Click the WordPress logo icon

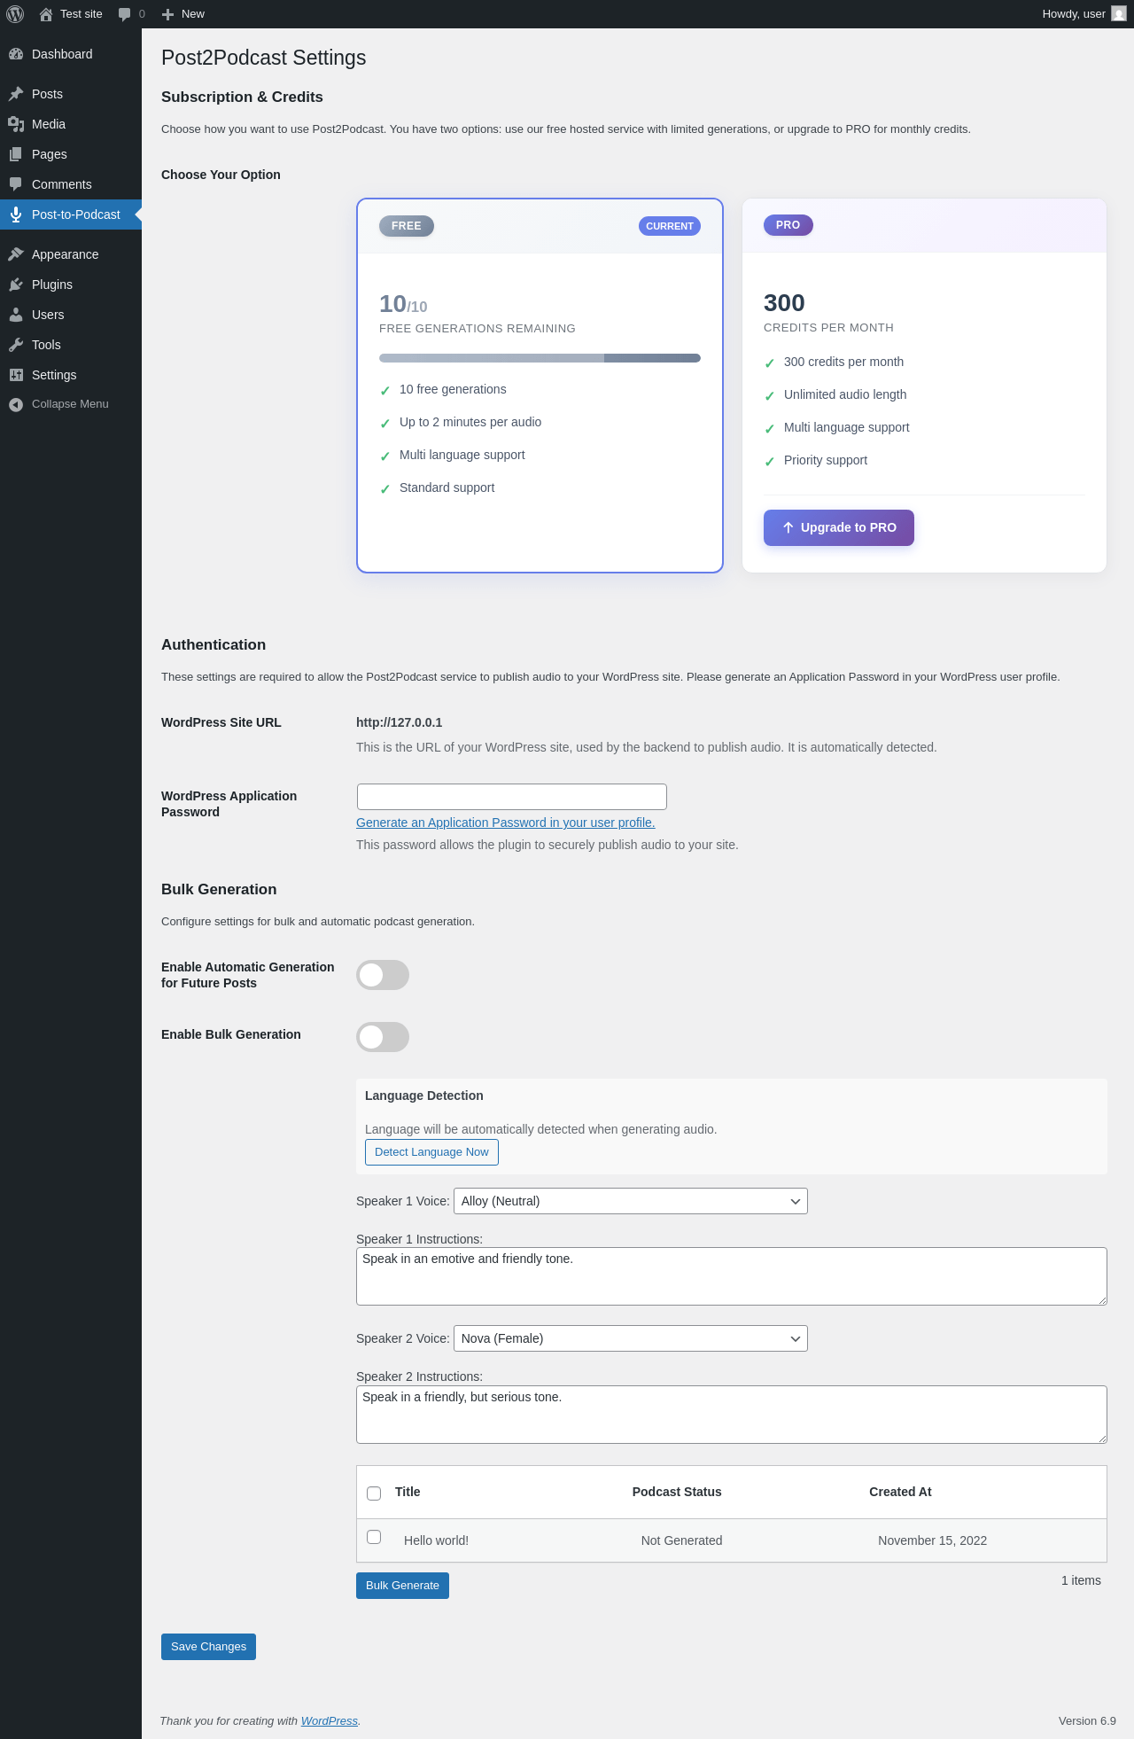[15, 14]
